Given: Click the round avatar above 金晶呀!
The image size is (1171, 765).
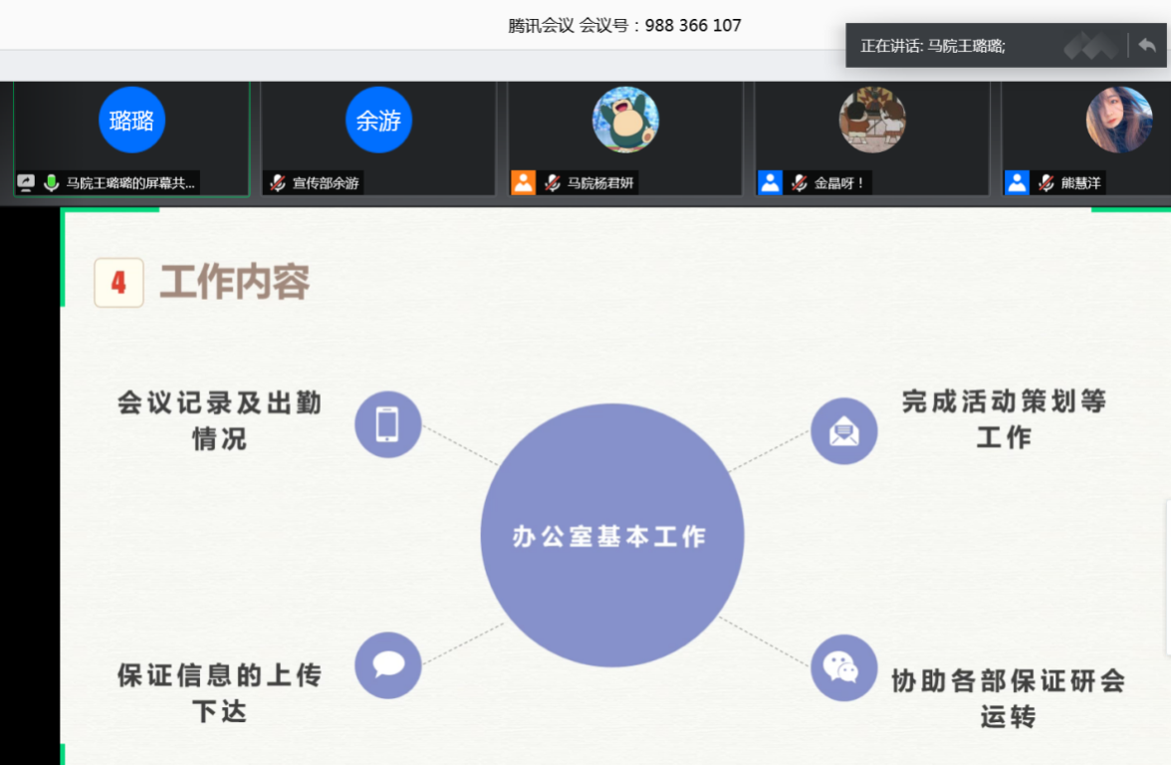Looking at the screenshot, I should click(x=872, y=121).
